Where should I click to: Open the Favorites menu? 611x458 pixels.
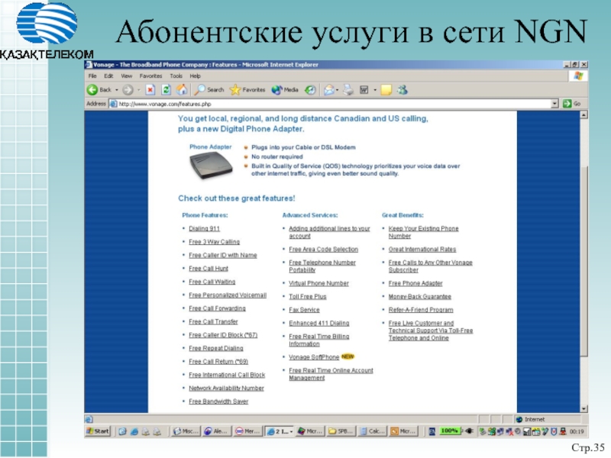[x=150, y=76]
